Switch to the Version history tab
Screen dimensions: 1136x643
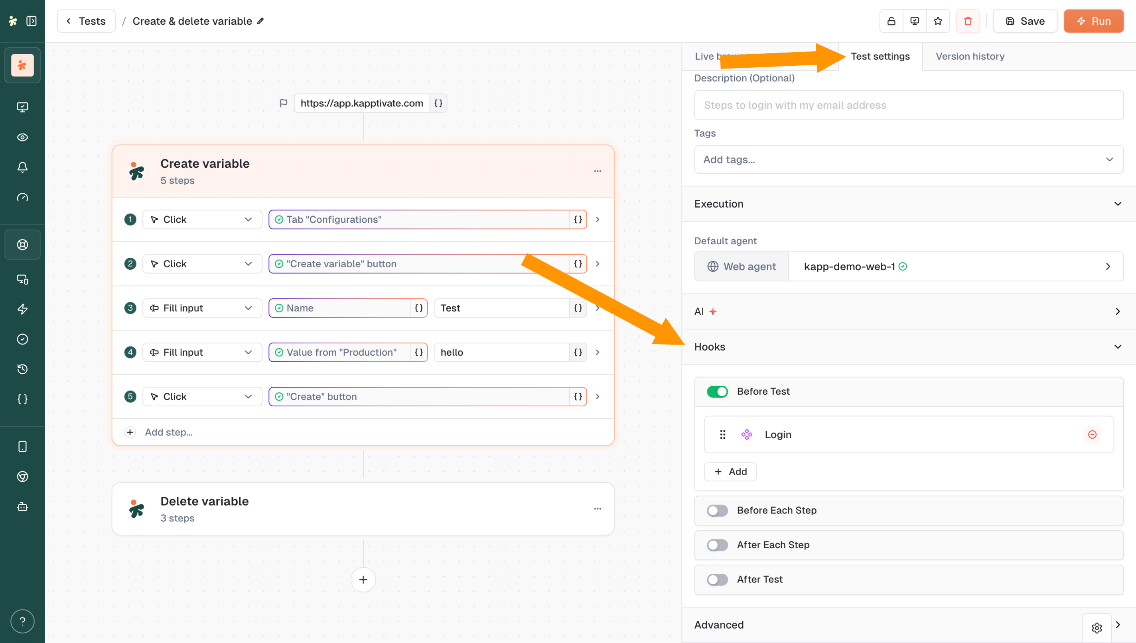(970, 57)
